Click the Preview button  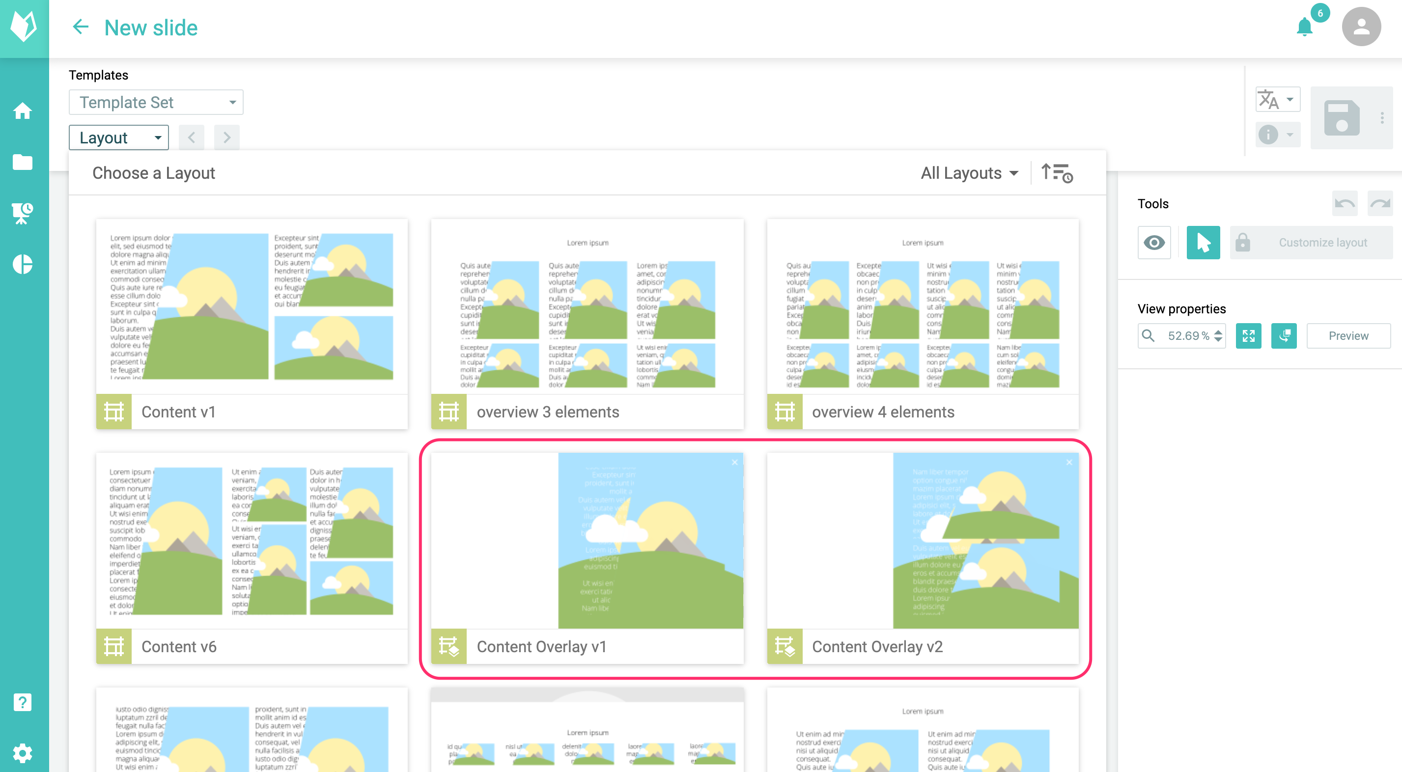[x=1348, y=336]
